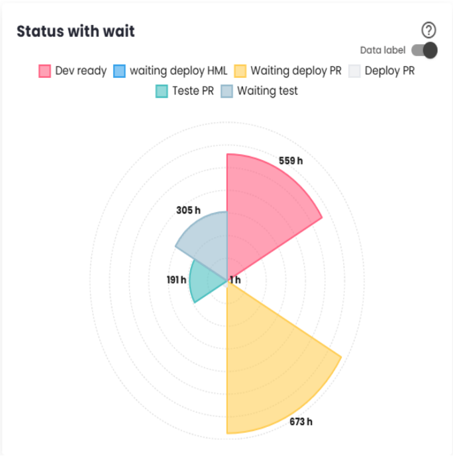This screenshot has width=453, height=464.
Task: Click the Deploy PR legend swatch
Action: [x=354, y=71]
